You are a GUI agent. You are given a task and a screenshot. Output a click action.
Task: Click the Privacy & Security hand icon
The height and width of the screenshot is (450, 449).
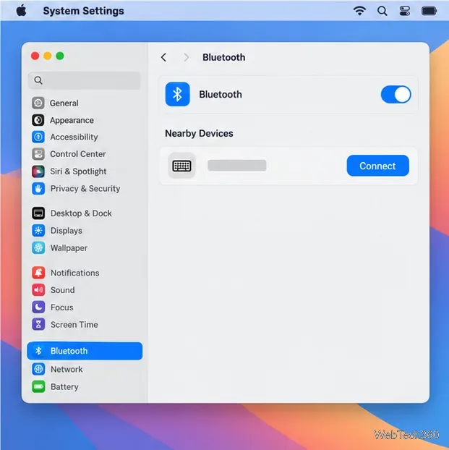coord(38,189)
